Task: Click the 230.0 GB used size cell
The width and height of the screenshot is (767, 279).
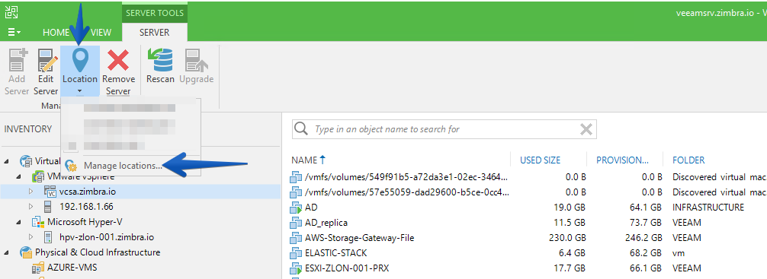Action: point(567,237)
